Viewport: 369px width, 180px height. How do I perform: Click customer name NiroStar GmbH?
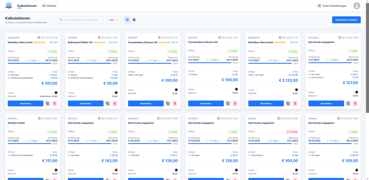[x=16, y=123]
